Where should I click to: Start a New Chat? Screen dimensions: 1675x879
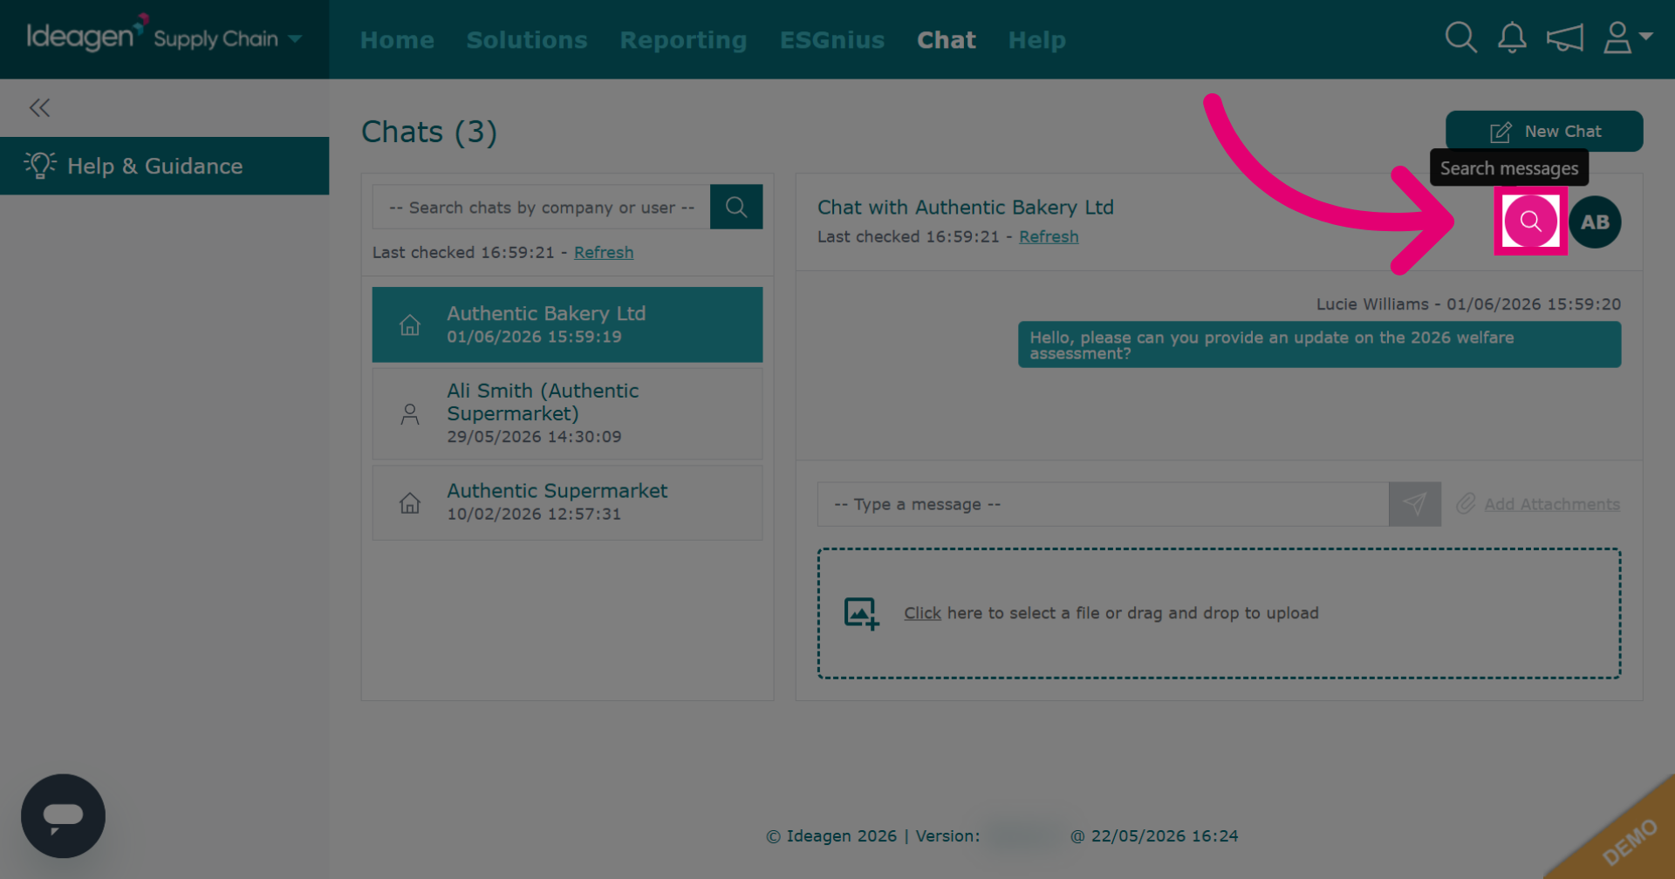pos(1544,131)
